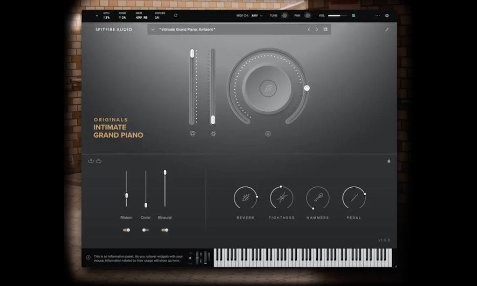Click the version text v1.0.0

point(384,240)
